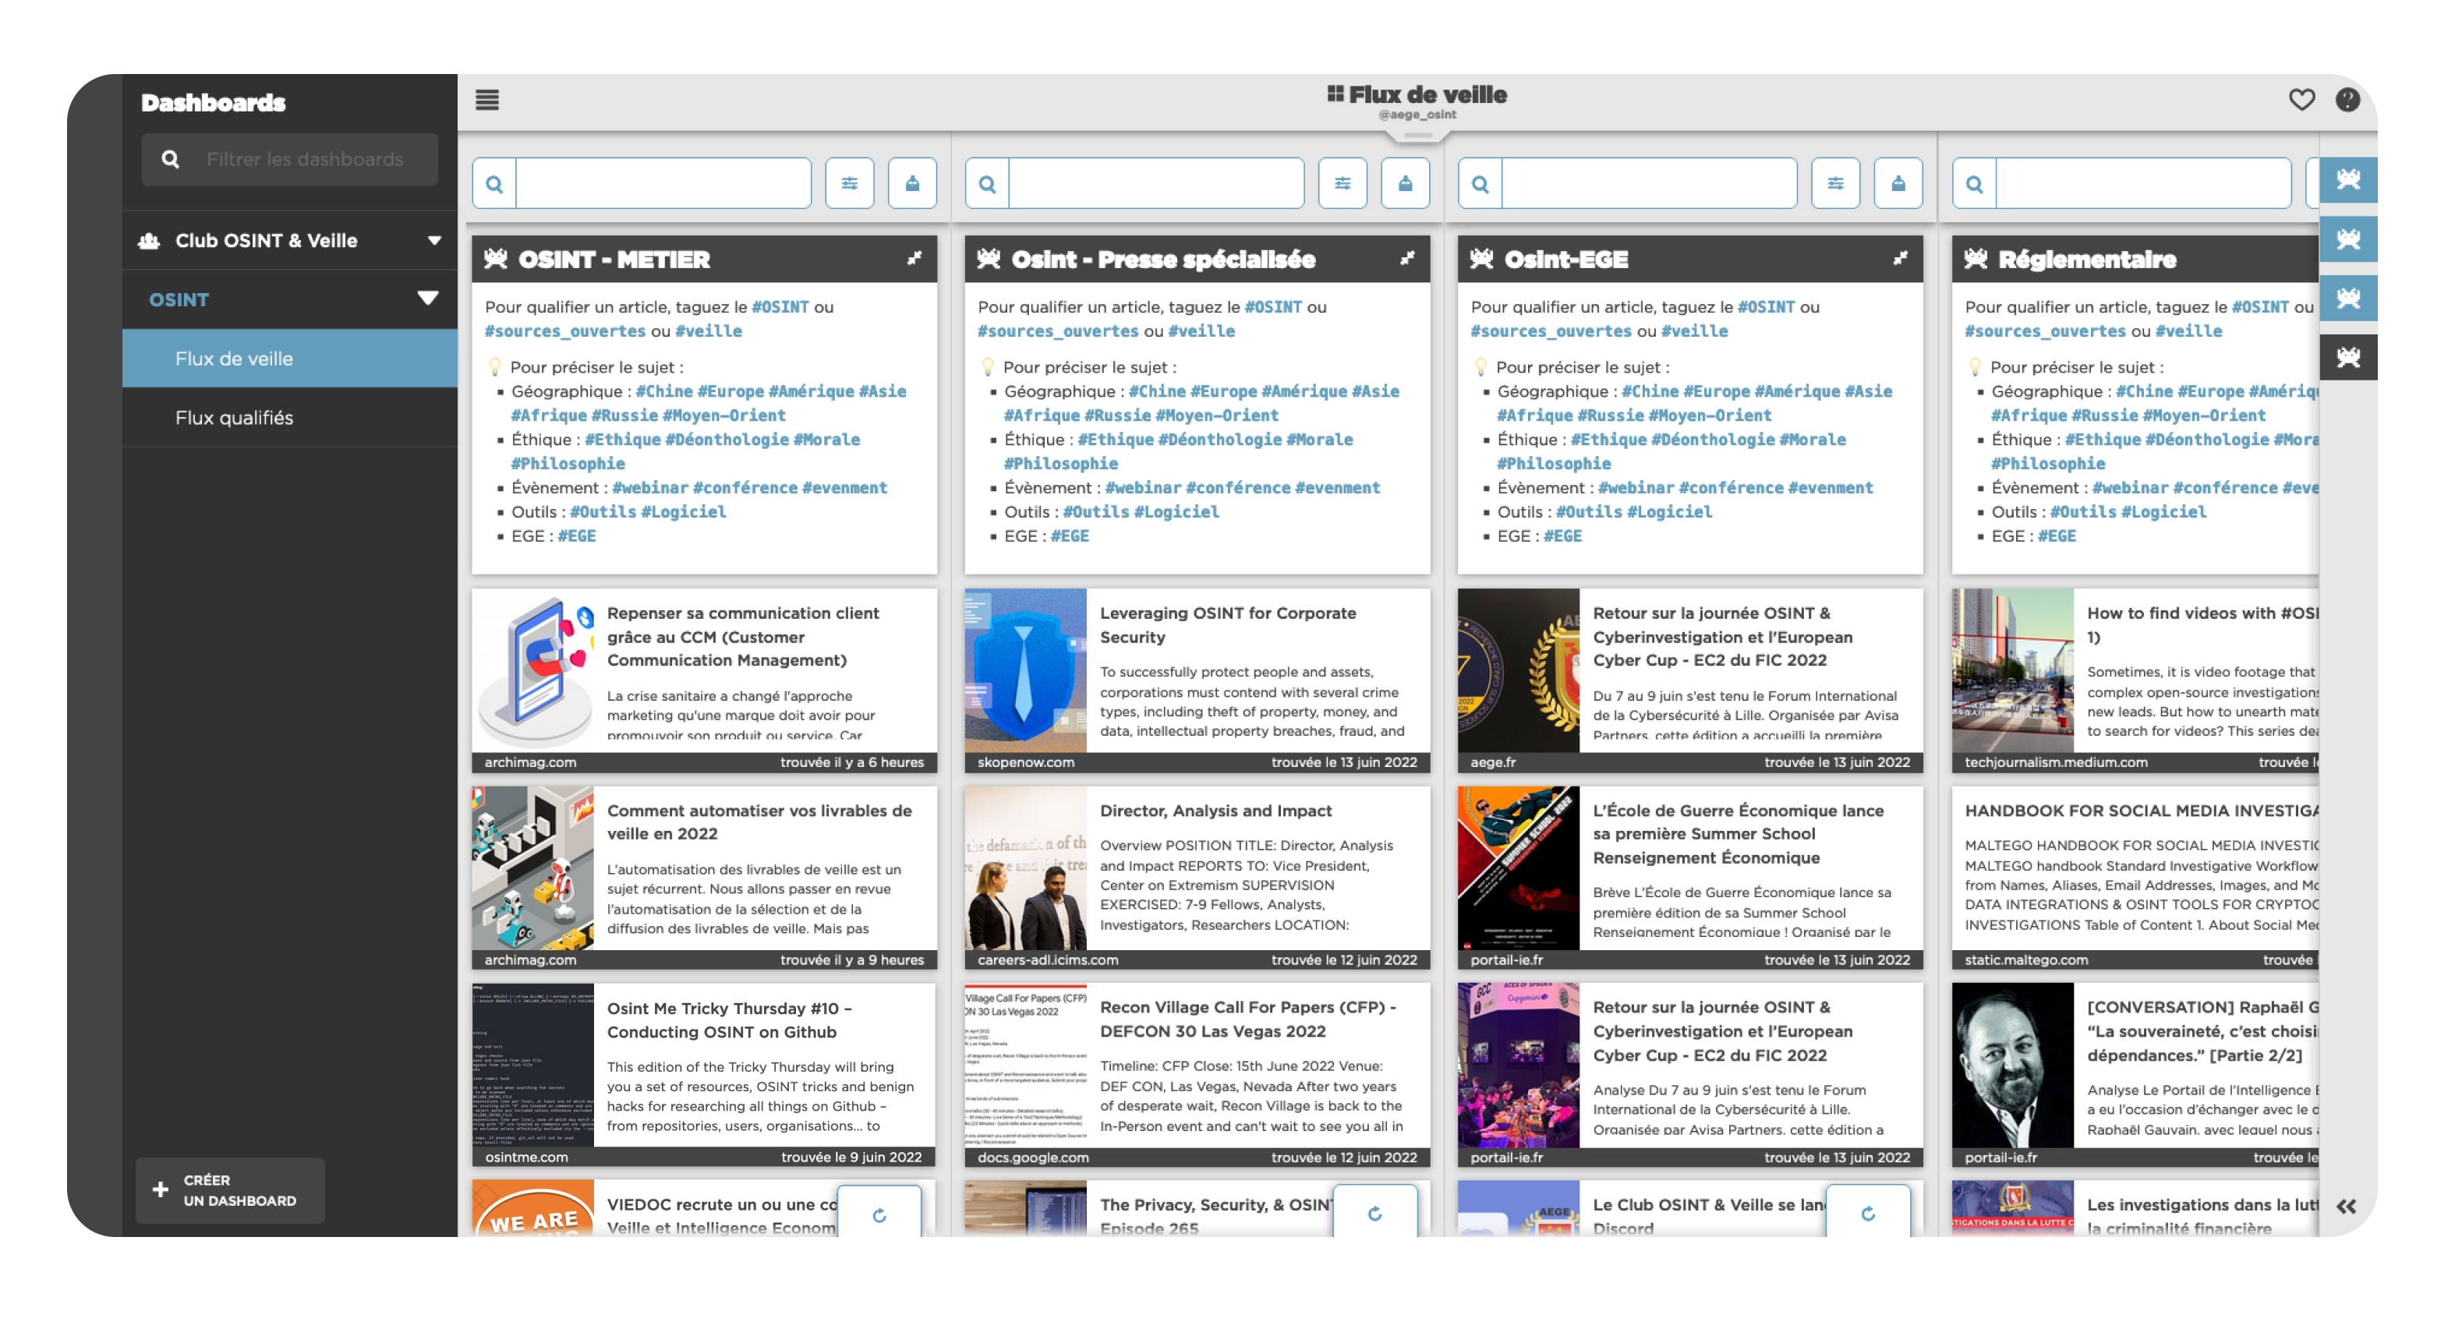Collapse the OSINT section arrow

[x=427, y=299]
